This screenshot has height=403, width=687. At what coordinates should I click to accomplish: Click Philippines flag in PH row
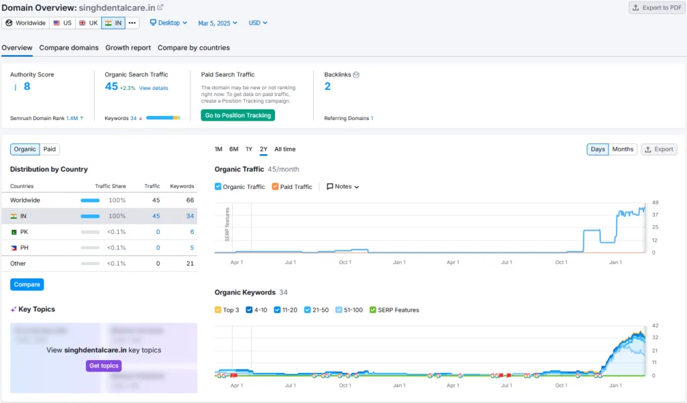pyautogui.click(x=14, y=247)
